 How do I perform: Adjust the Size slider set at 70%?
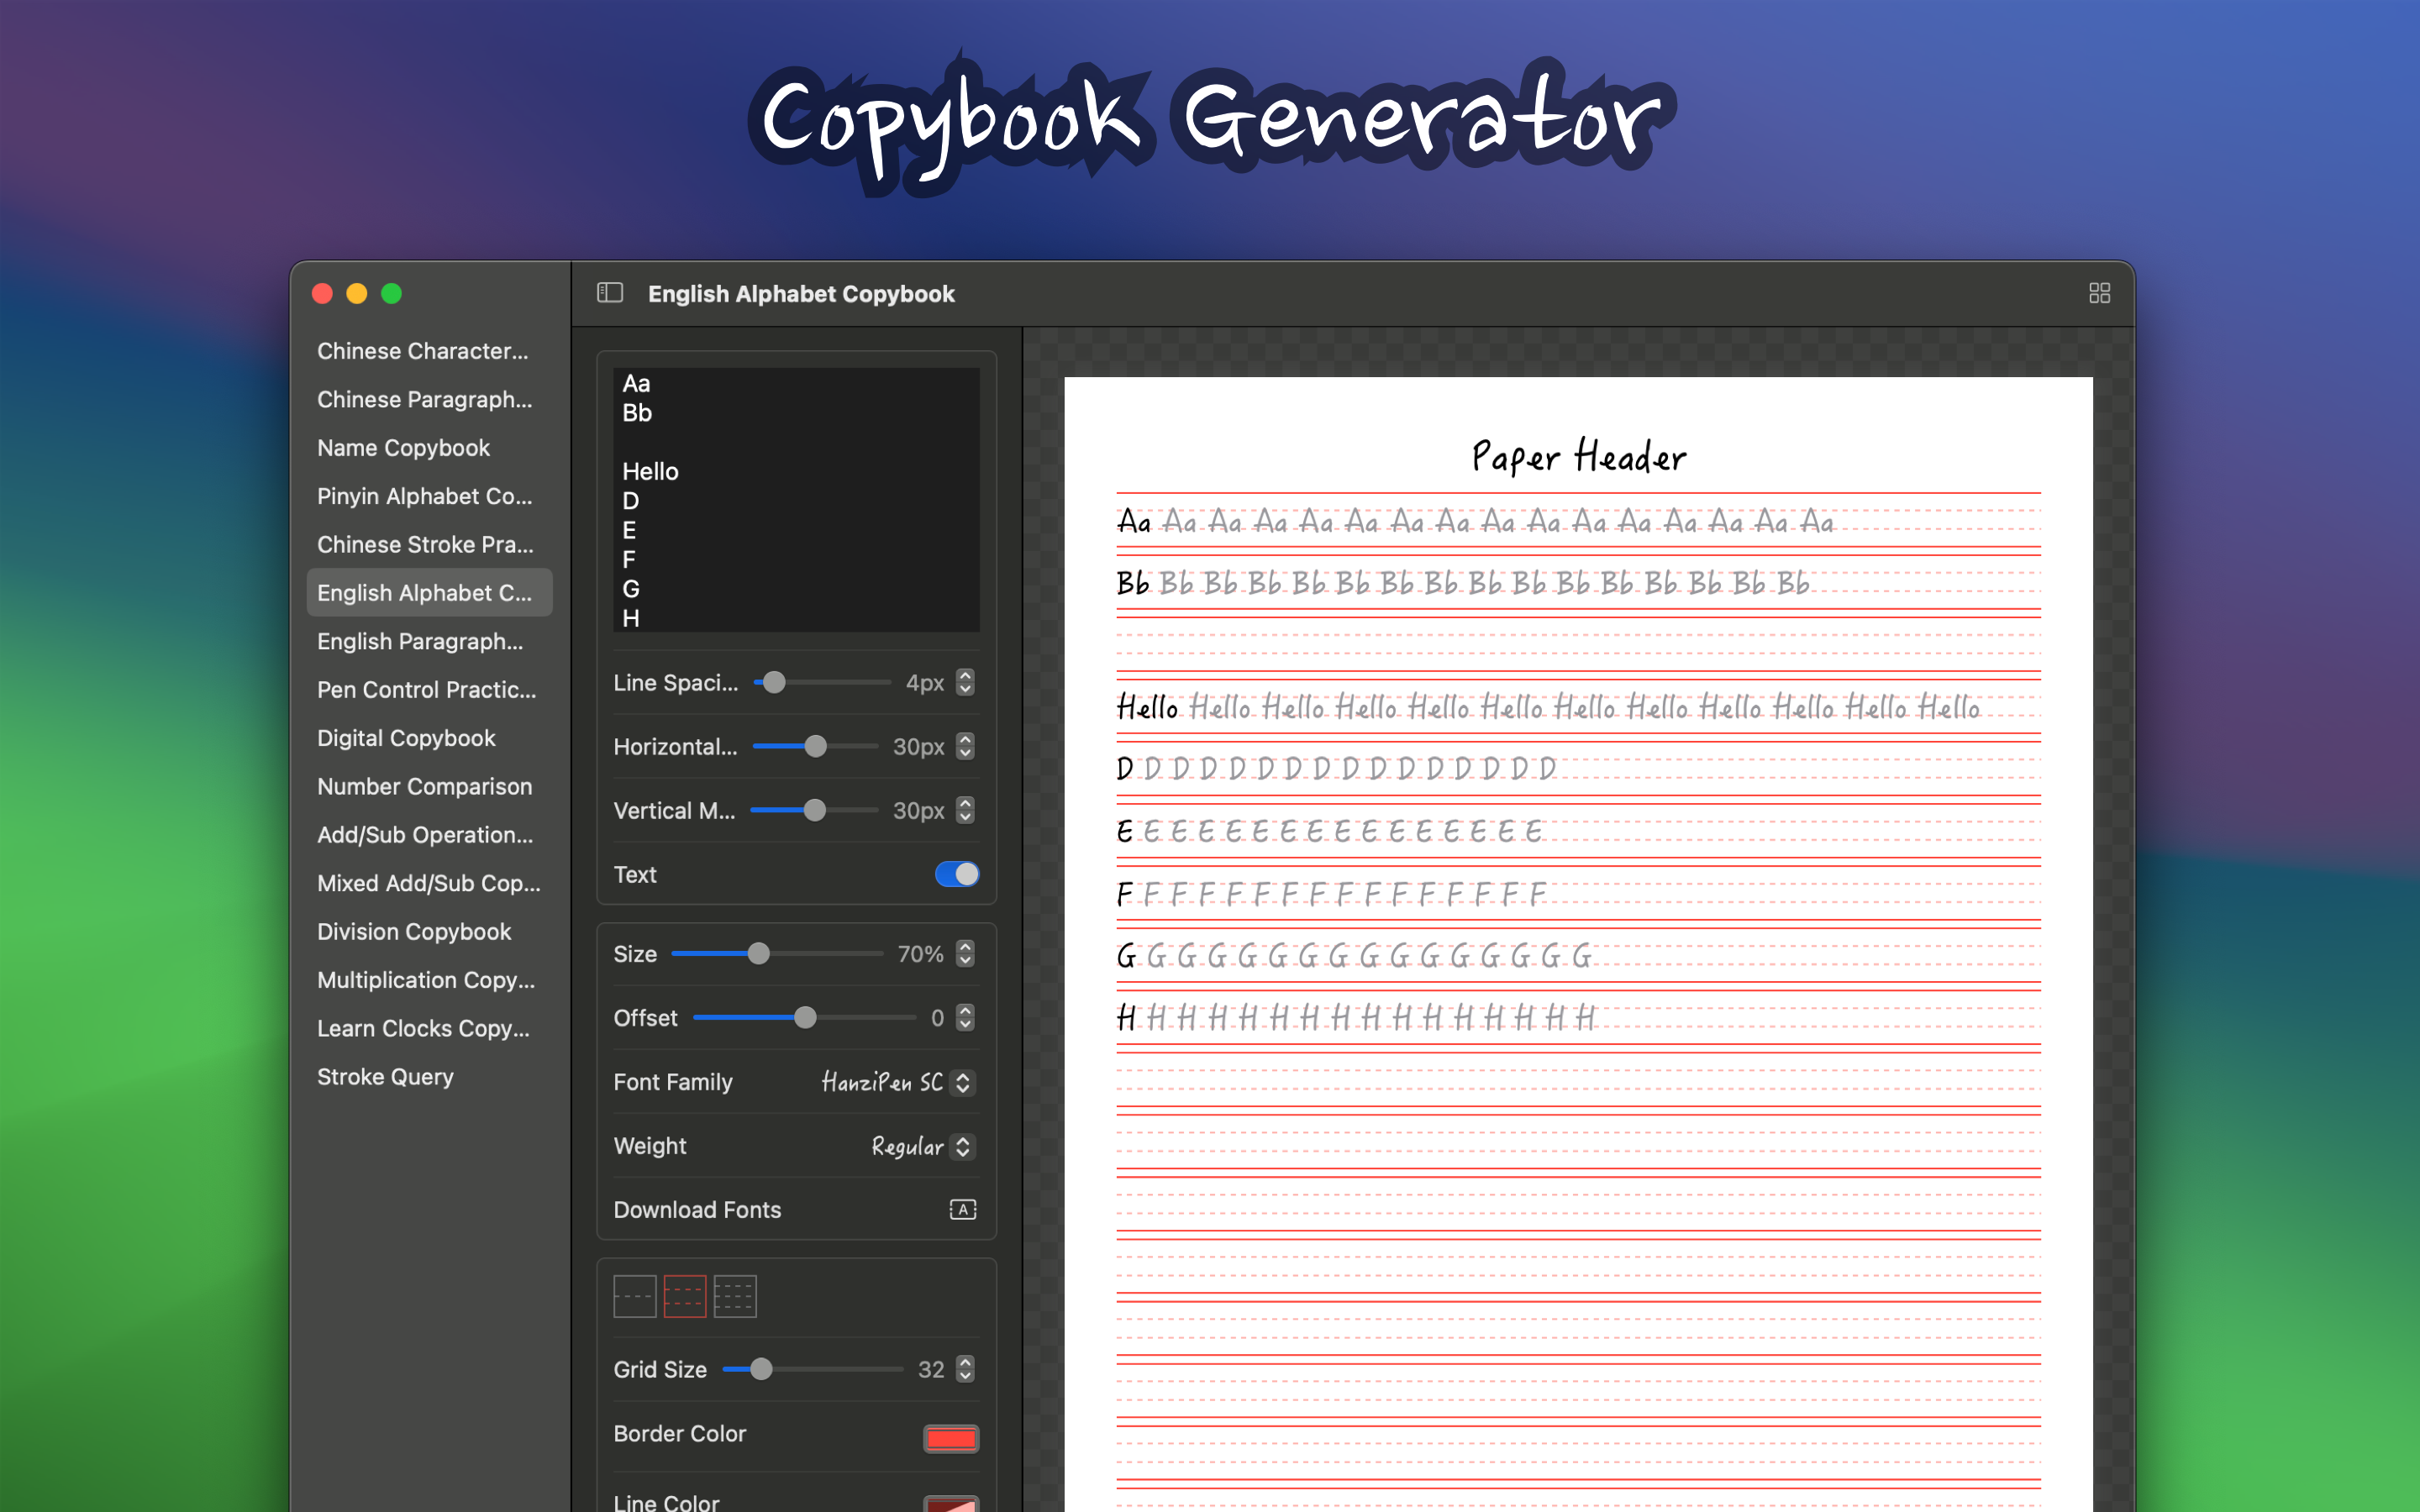(x=760, y=953)
